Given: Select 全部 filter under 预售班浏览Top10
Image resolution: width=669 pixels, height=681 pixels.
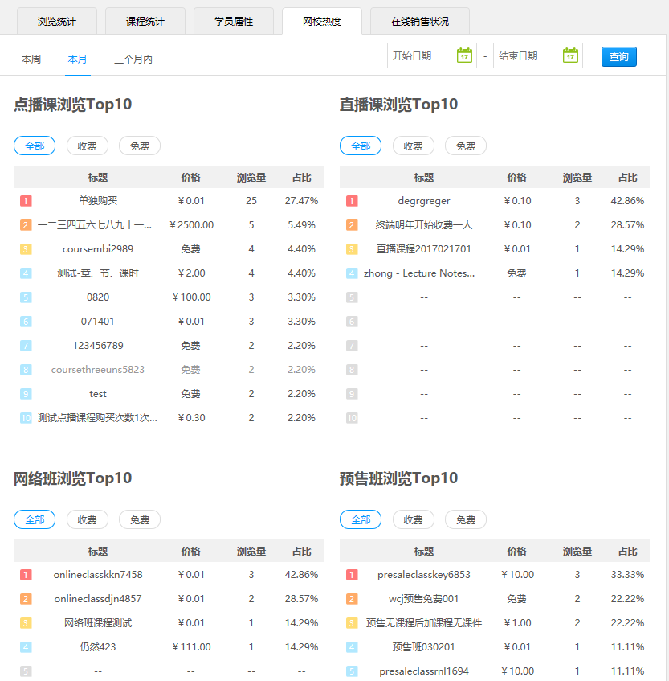Looking at the screenshot, I should point(361,519).
